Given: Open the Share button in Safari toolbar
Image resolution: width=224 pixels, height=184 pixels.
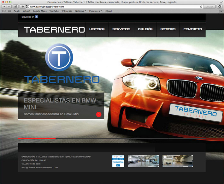Looking at the screenshot, I should (16, 7).
